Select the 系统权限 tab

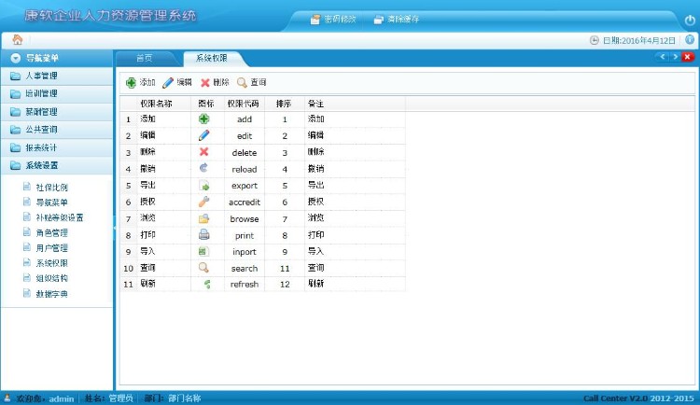pos(212,58)
